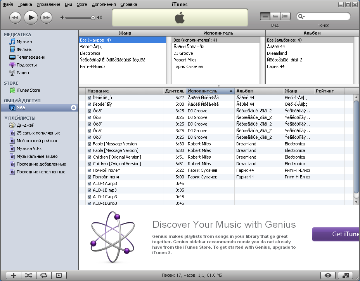360x281 pixels.
Task: Skip to the previous track
Action: click(x=15, y=17)
